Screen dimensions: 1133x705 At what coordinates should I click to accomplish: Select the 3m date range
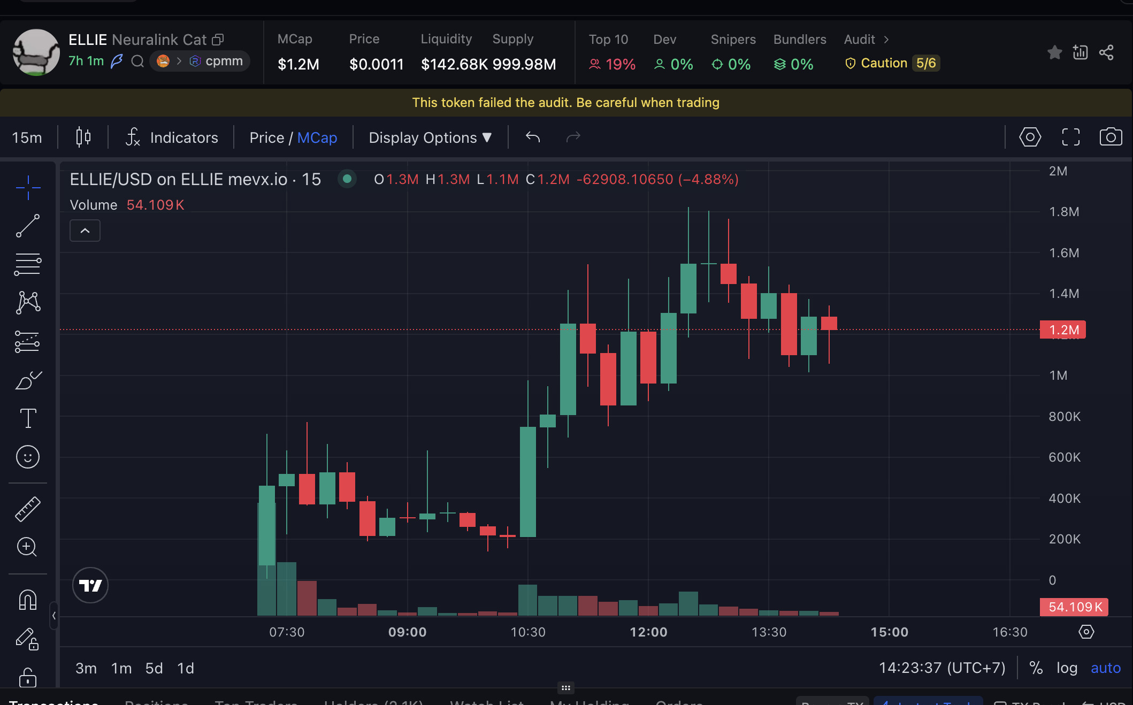86,668
